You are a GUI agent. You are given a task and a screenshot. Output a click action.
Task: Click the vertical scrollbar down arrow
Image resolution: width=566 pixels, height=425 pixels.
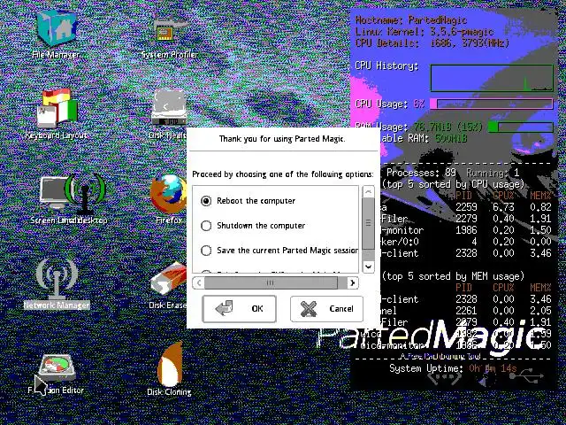368,267
